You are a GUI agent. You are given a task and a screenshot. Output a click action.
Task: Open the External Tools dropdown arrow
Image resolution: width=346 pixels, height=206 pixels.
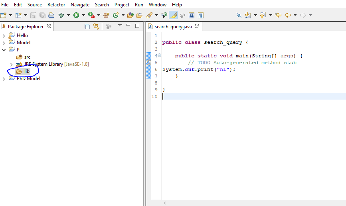[x=99, y=15]
